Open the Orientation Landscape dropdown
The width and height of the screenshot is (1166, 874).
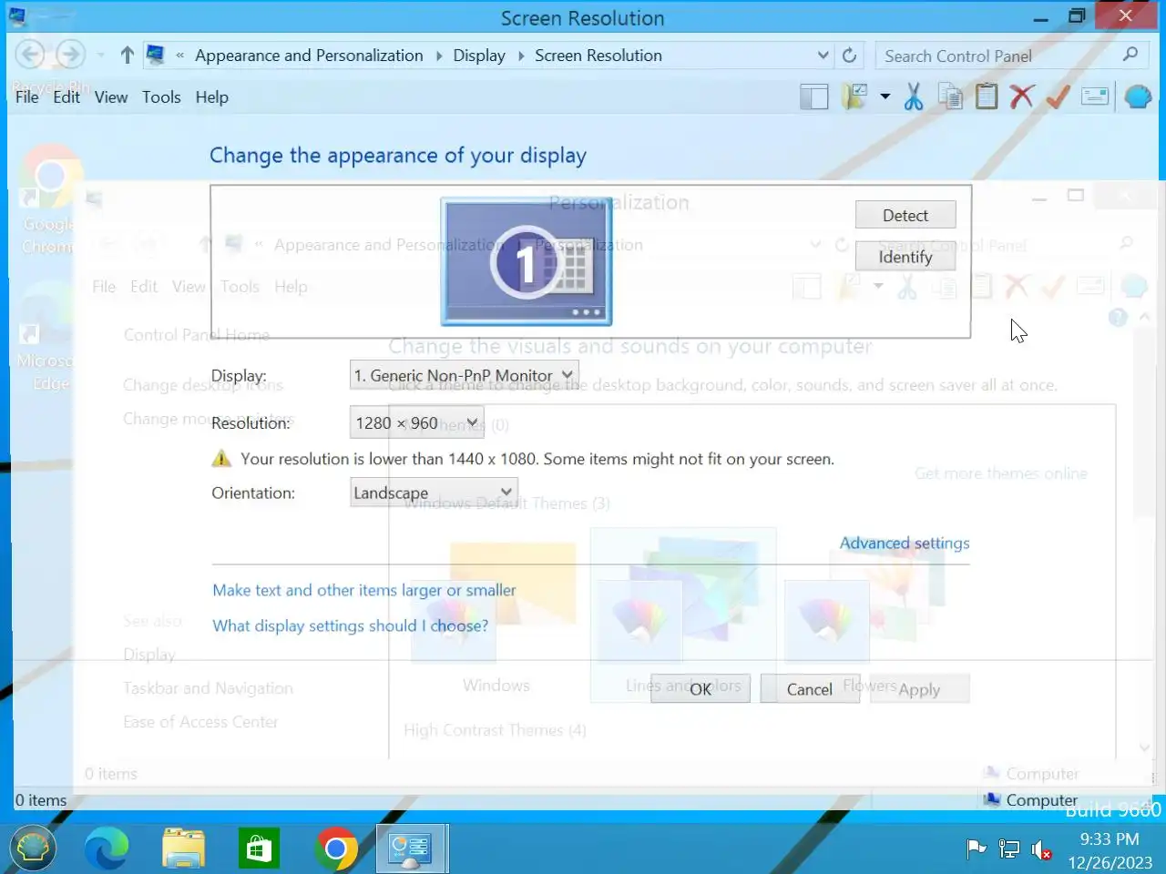434,493
